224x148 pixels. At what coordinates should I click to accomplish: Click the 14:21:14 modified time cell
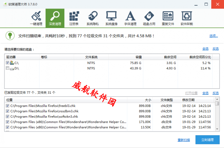click(205, 106)
